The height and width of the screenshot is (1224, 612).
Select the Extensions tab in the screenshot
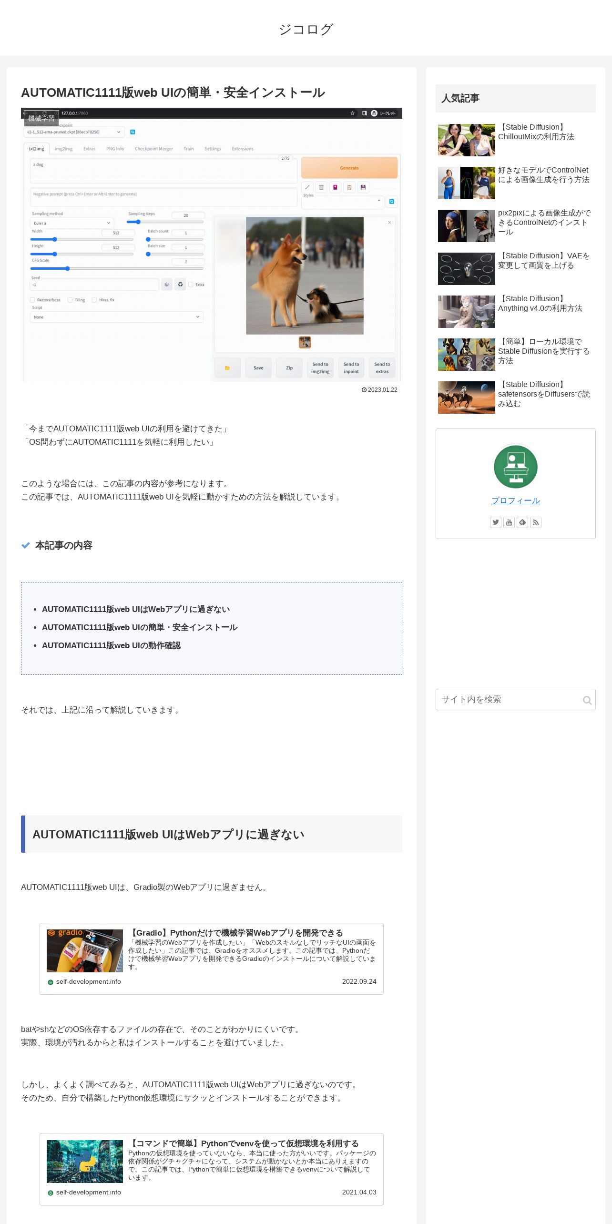coord(243,149)
